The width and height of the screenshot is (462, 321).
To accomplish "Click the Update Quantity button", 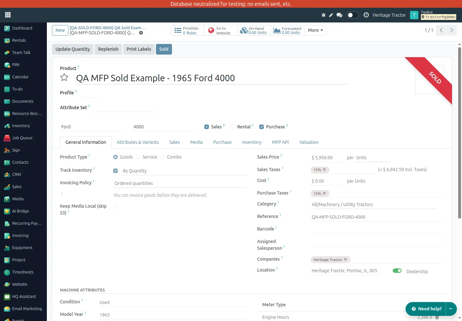I will 73,49.
